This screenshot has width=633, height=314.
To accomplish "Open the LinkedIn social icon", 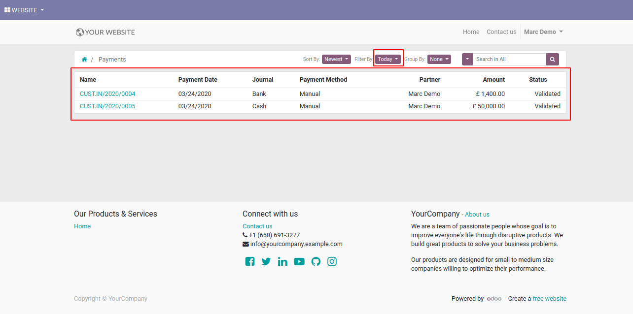I will pos(282,262).
